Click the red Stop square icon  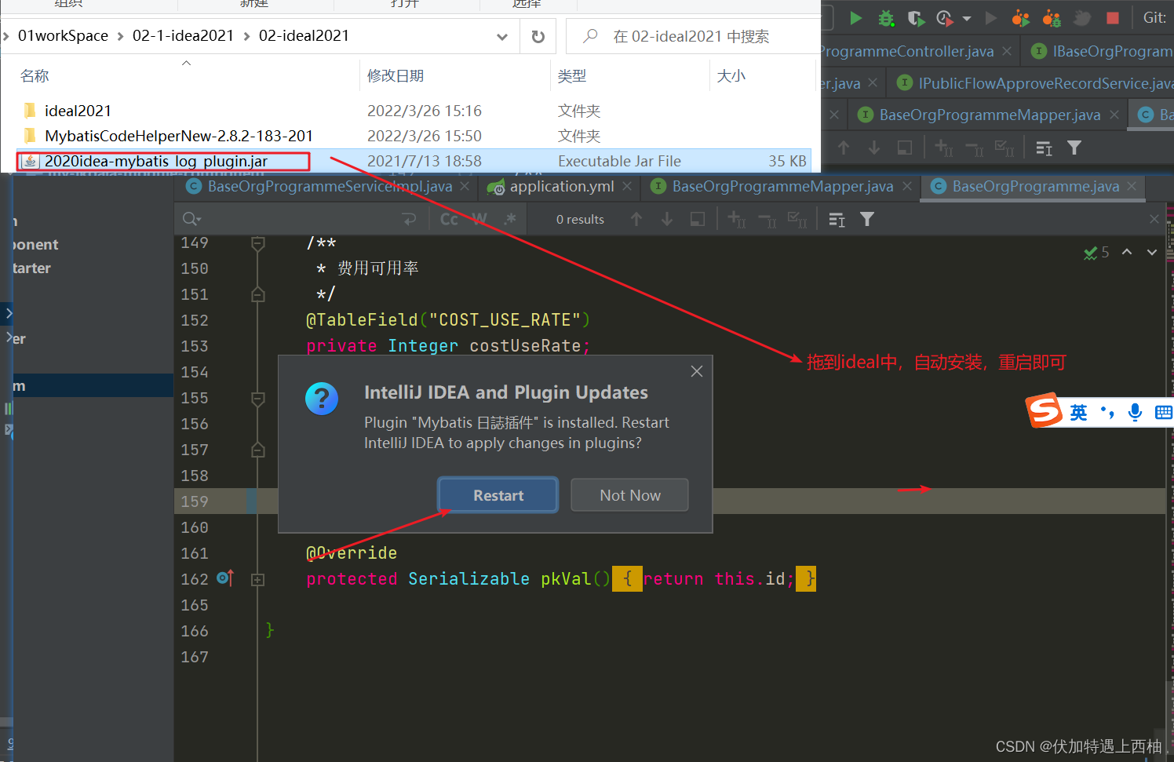[1113, 17]
